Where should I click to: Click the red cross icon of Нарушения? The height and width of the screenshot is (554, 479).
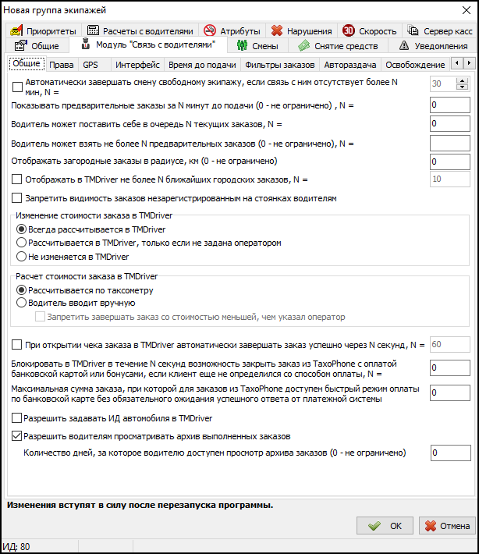[x=277, y=30]
